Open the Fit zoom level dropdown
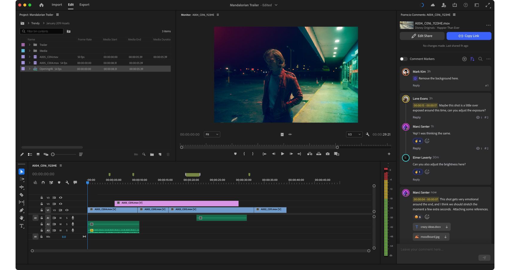 [x=212, y=134]
